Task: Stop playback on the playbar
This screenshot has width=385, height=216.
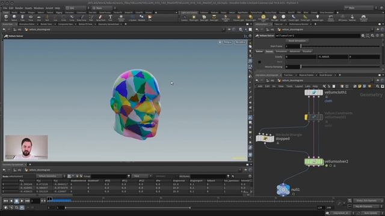Action: tap(16, 201)
